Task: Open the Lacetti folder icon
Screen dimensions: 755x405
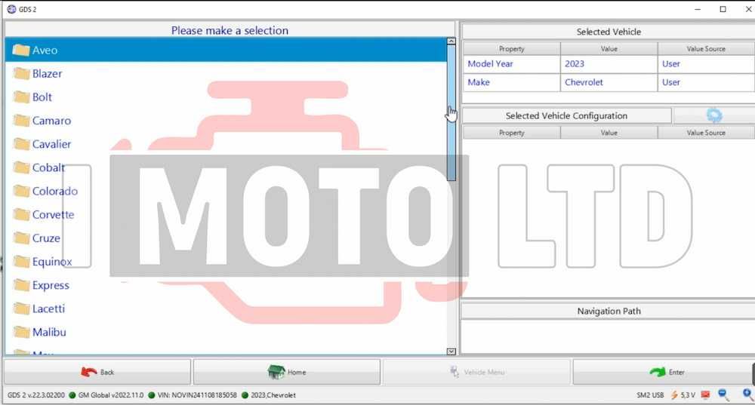Action: pos(21,308)
